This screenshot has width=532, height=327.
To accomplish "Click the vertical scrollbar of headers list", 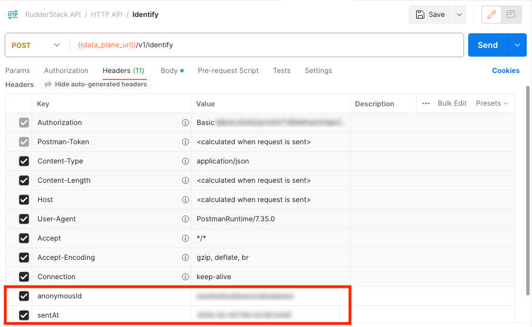I will tap(528, 190).
